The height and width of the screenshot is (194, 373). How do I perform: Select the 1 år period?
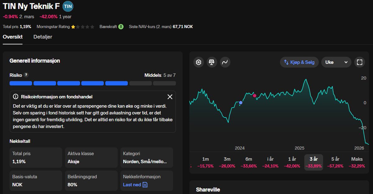pos(292,162)
